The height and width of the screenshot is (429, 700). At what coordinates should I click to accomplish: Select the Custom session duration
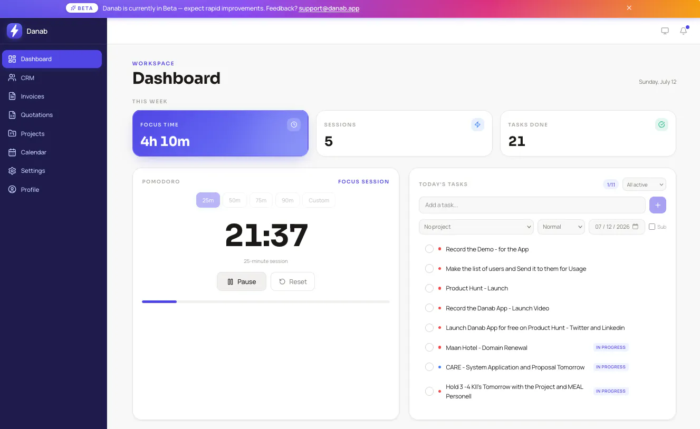319,200
